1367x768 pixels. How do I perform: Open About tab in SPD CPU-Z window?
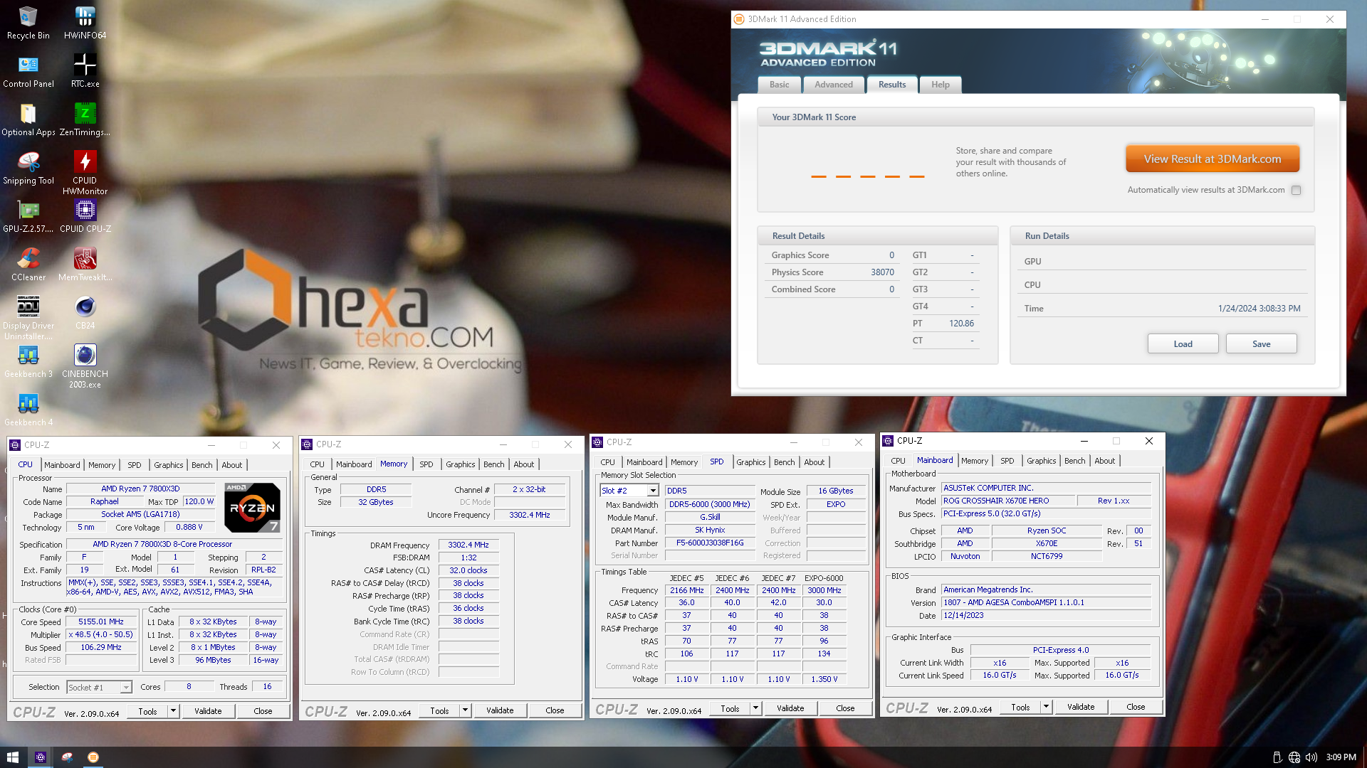[815, 462]
